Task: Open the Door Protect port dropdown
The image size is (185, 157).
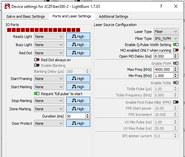Action: coord(49,123)
